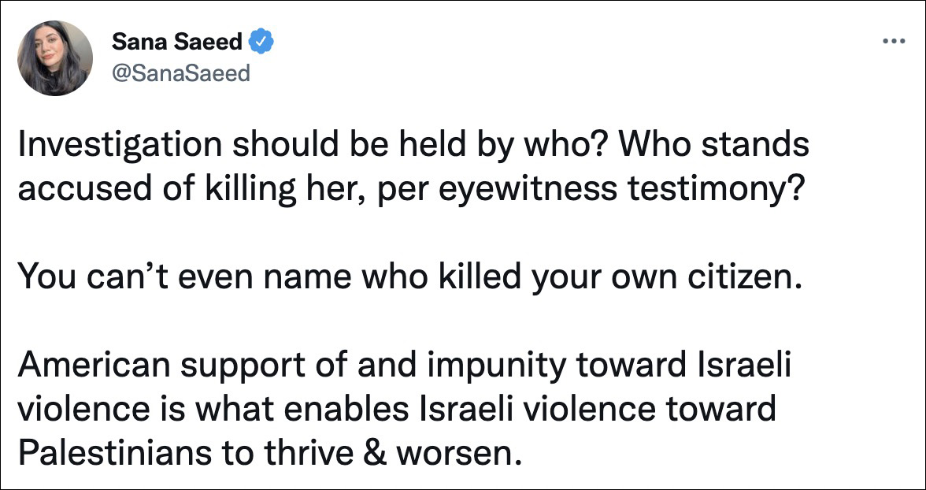This screenshot has width=926, height=490.
Task: Click the line starting "Investigation should be held"
Action: click(412, 147)
